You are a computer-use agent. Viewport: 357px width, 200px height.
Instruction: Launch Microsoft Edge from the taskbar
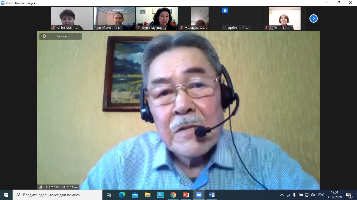click(x=122, y=195)
